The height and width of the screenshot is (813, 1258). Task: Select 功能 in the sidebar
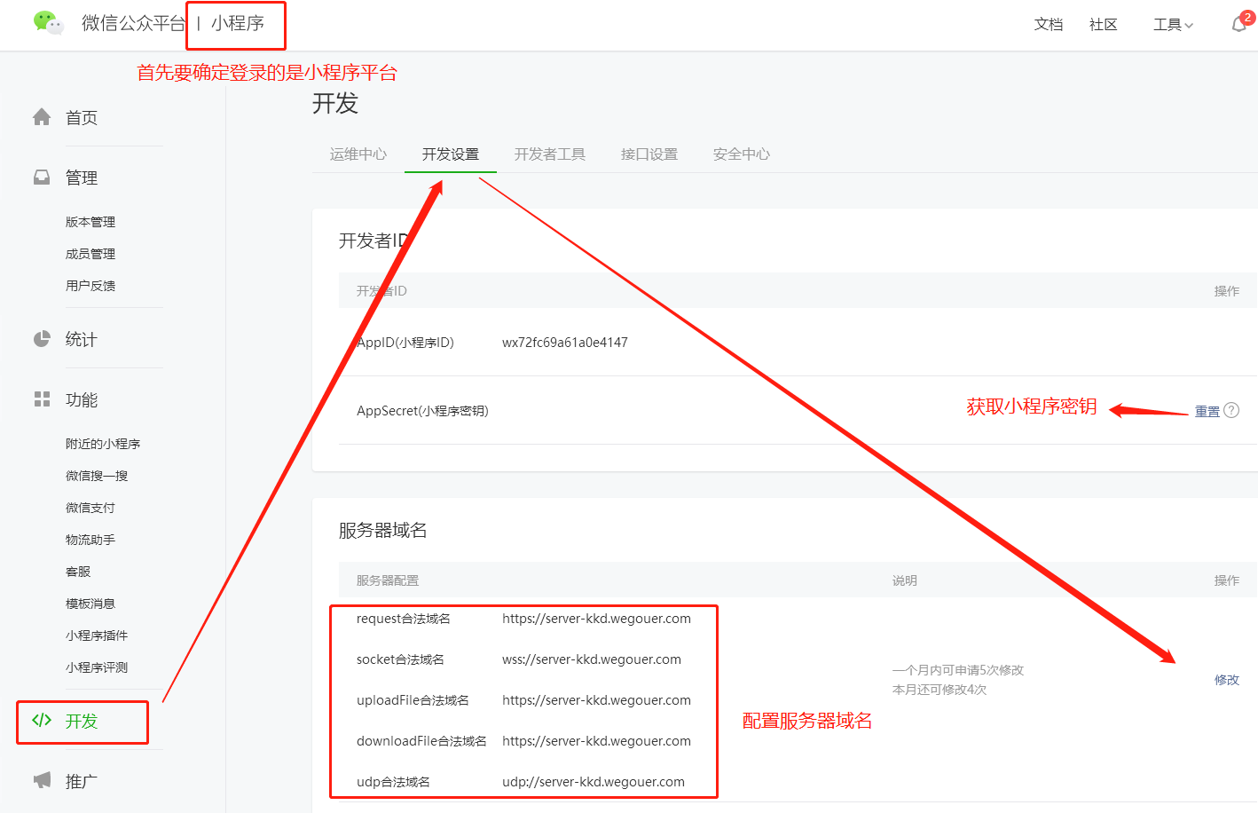[82, 399]
